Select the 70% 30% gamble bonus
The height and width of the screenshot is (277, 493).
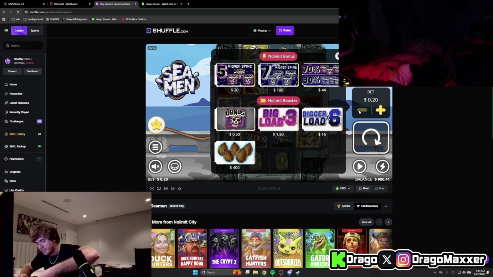point(320,75)
